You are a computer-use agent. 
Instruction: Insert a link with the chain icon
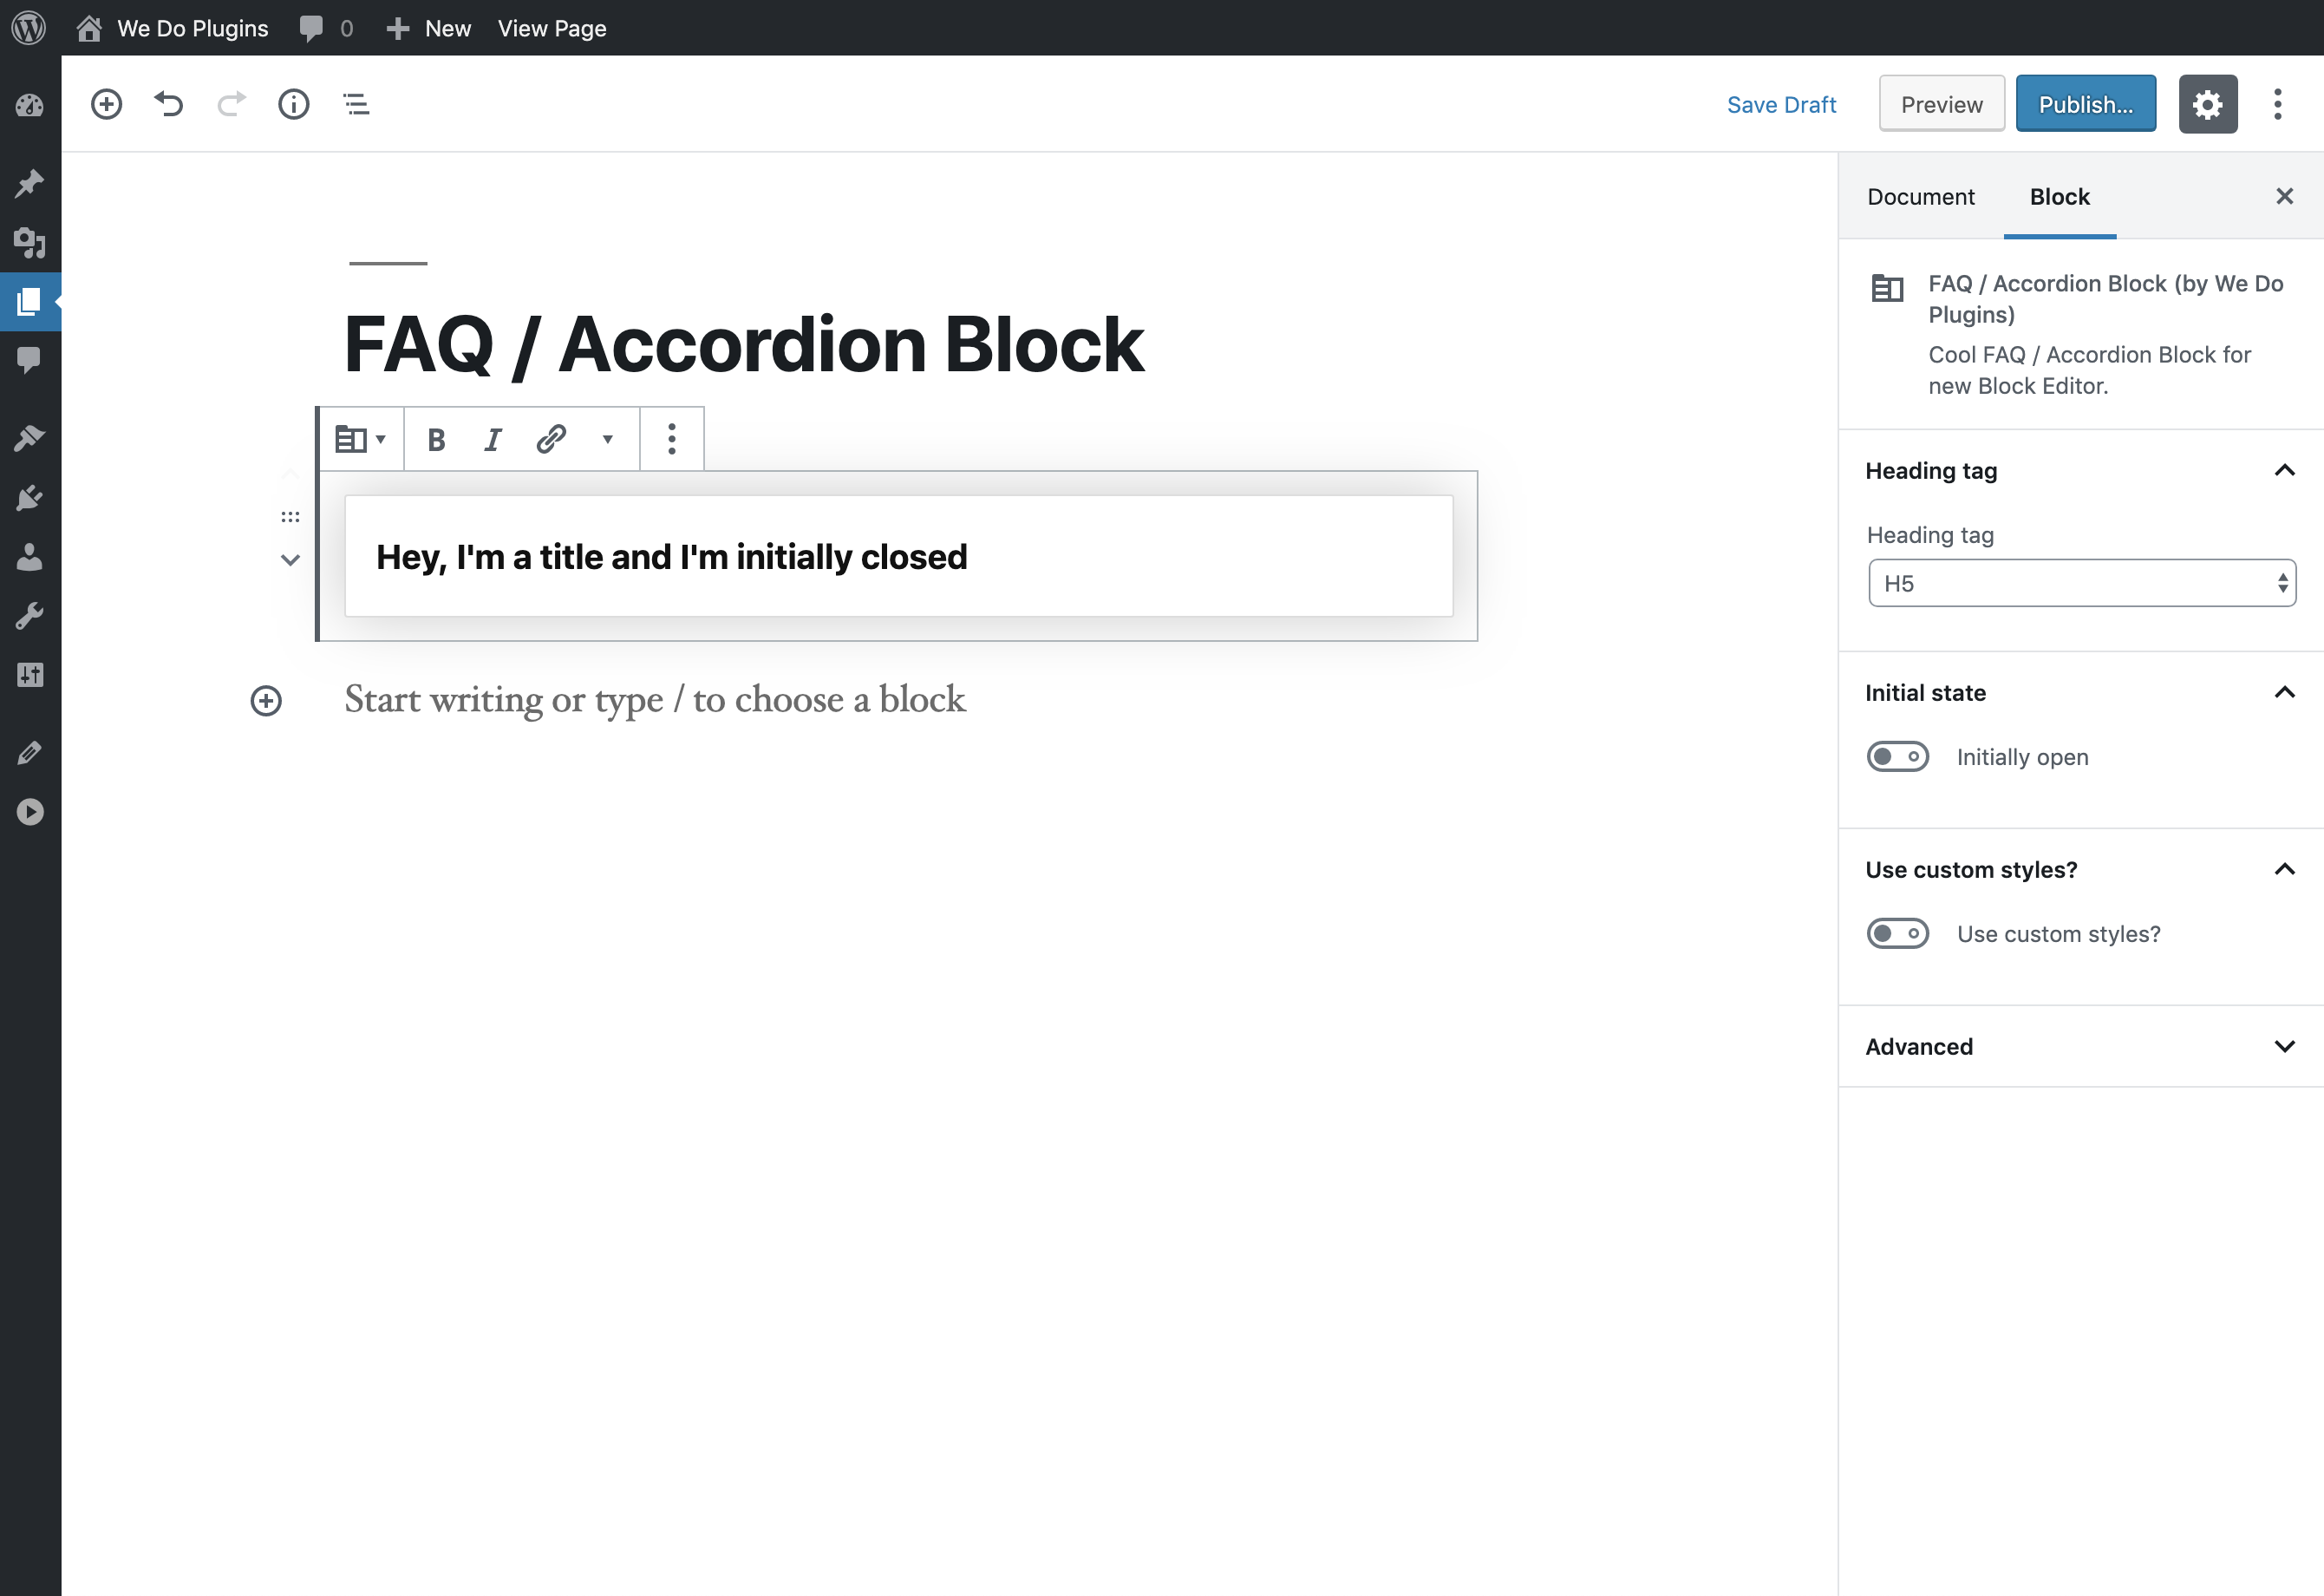(x=551, y=439)
